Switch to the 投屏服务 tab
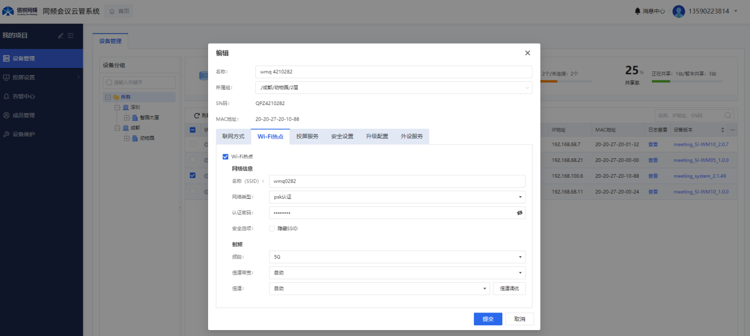 307,136
